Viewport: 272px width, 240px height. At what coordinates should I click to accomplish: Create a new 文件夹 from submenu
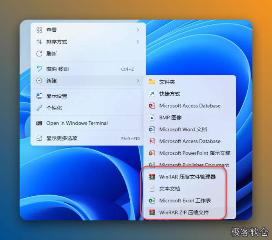pos(190,82)
